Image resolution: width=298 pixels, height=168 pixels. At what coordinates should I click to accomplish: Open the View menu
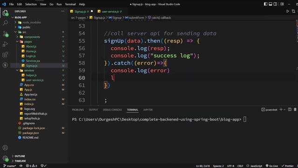pos(43,4)
